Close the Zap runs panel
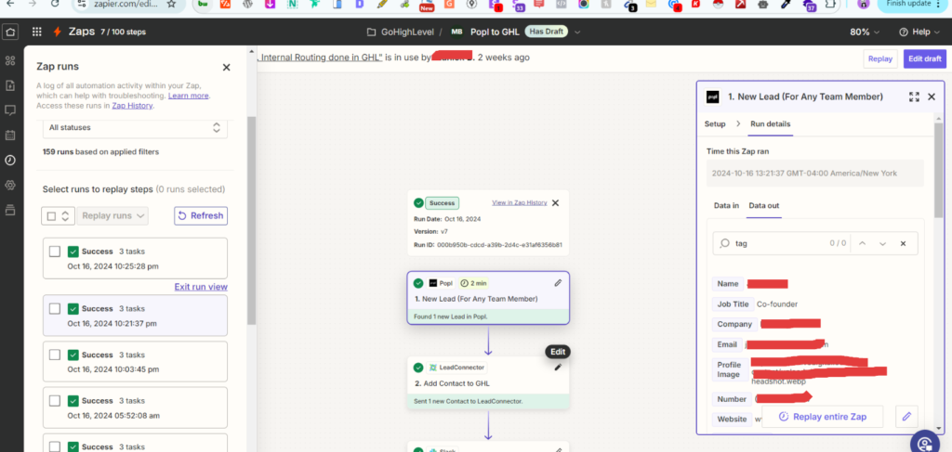952x452 pixels. pyautogui.click(x=227, y=67)
